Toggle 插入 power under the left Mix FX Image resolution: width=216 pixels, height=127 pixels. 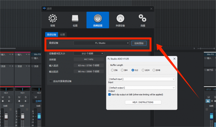coord(32,58)
